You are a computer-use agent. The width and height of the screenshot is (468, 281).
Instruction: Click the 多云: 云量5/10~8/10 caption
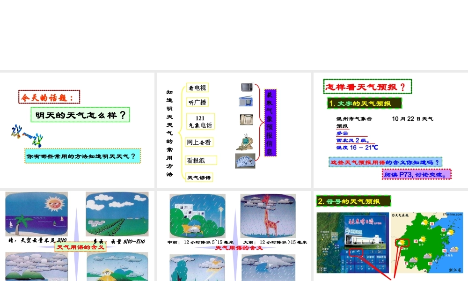(x=119, y=241)
